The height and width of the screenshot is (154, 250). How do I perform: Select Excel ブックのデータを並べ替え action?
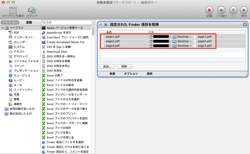click(66, 109)
